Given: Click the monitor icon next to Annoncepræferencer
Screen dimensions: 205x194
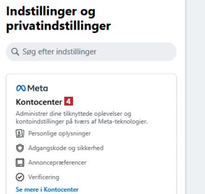Looking at the screenshot, I should [20, 162].
